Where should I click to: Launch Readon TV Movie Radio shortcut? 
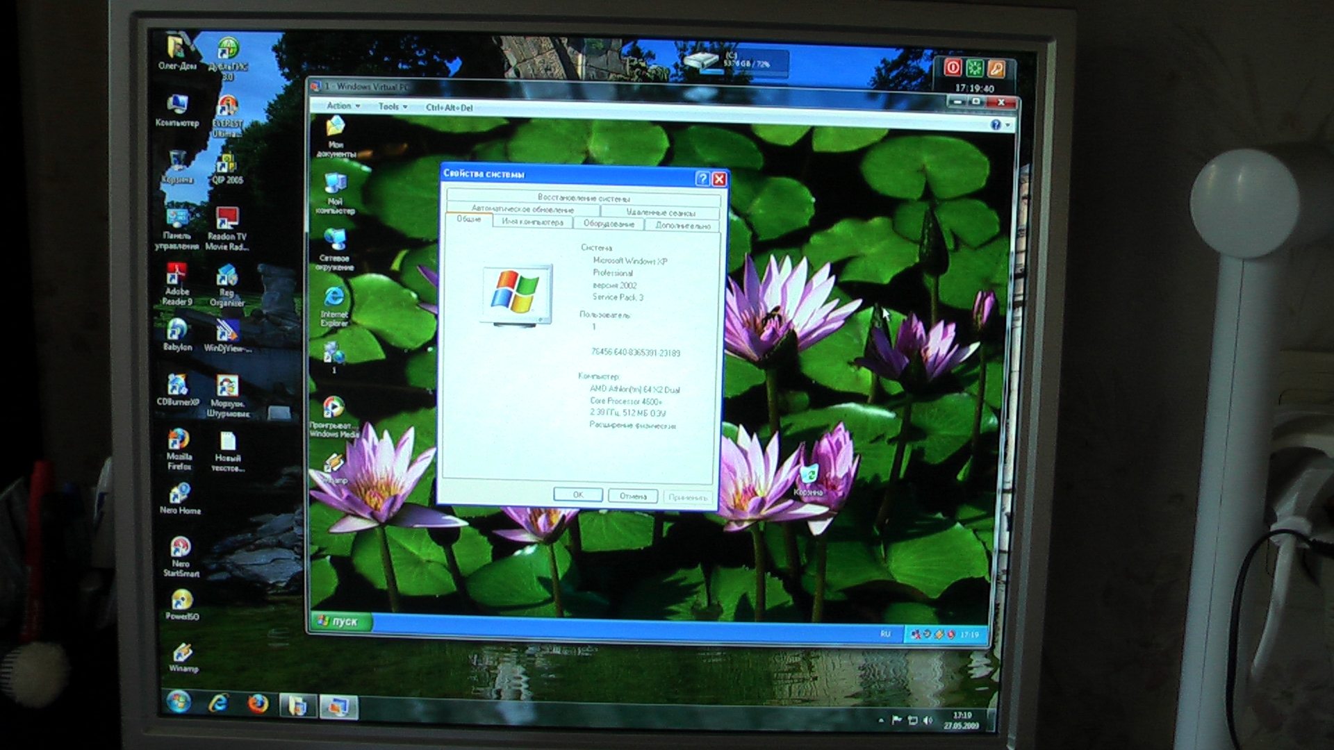227,228
